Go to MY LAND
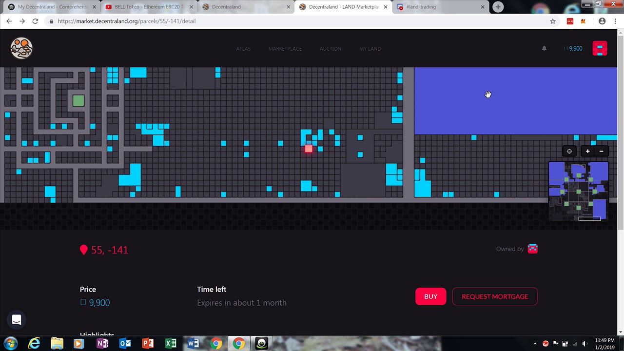This screenshot has width=624, height=351. [x=370, y=49]
